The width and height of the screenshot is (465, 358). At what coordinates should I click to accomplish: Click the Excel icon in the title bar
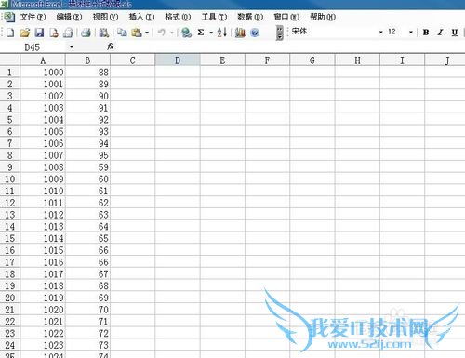tap(5, 4)
